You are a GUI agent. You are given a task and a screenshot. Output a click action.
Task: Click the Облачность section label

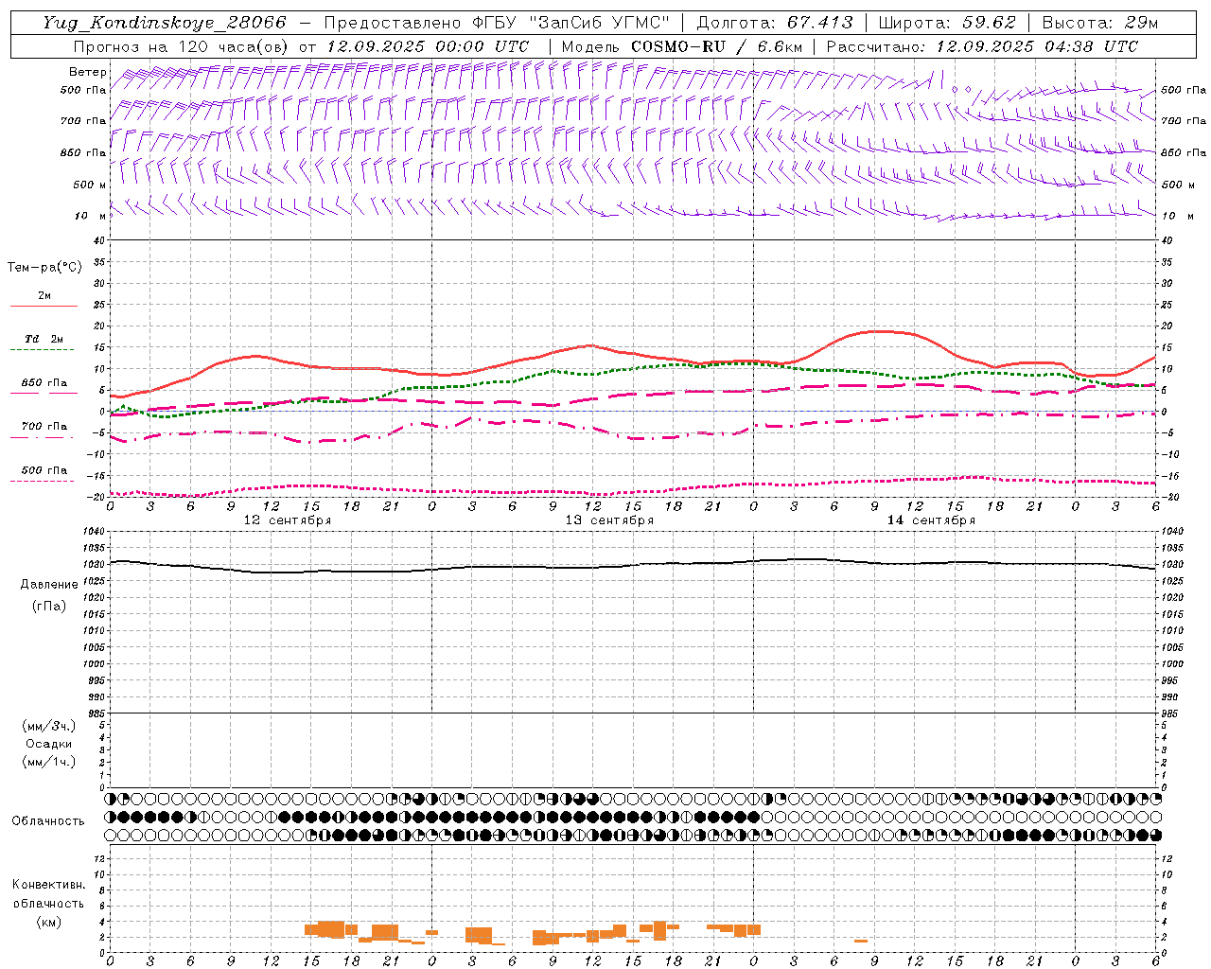(48, 820)
